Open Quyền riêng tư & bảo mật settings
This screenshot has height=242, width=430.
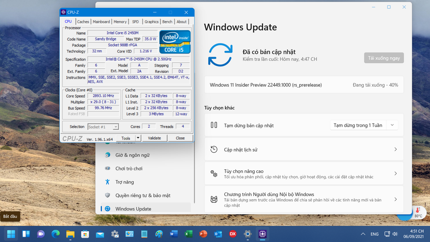[x=146, y=195]
